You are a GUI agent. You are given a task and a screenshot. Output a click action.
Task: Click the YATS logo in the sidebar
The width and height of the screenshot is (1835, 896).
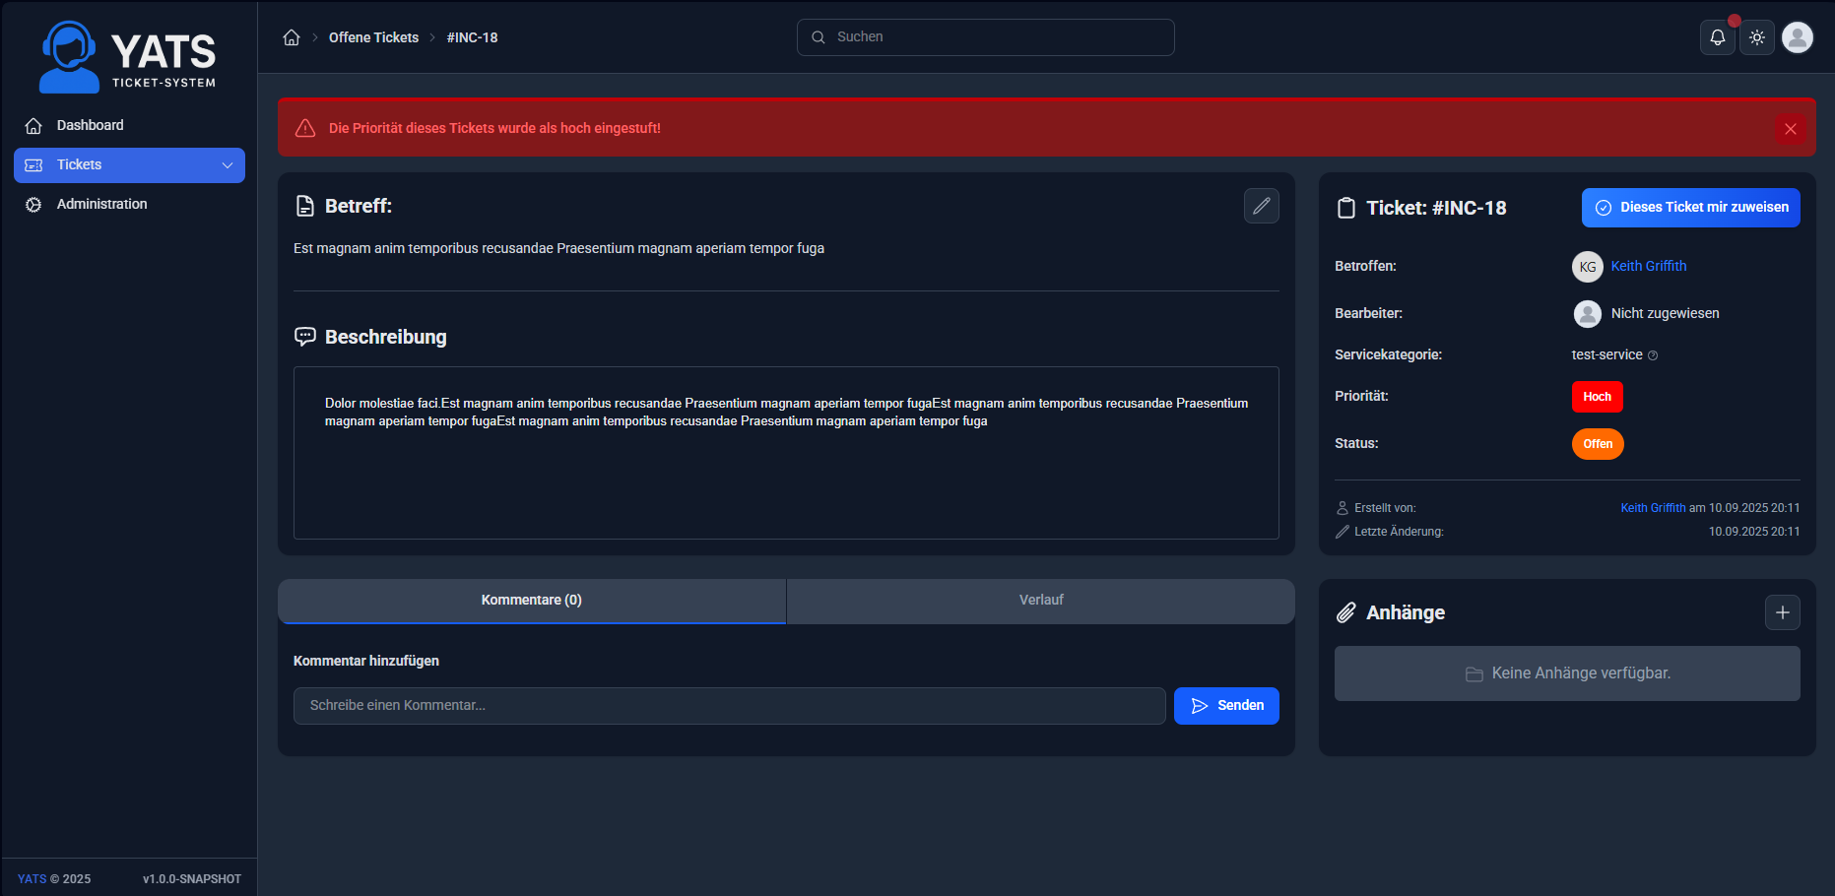pos(128,57)
